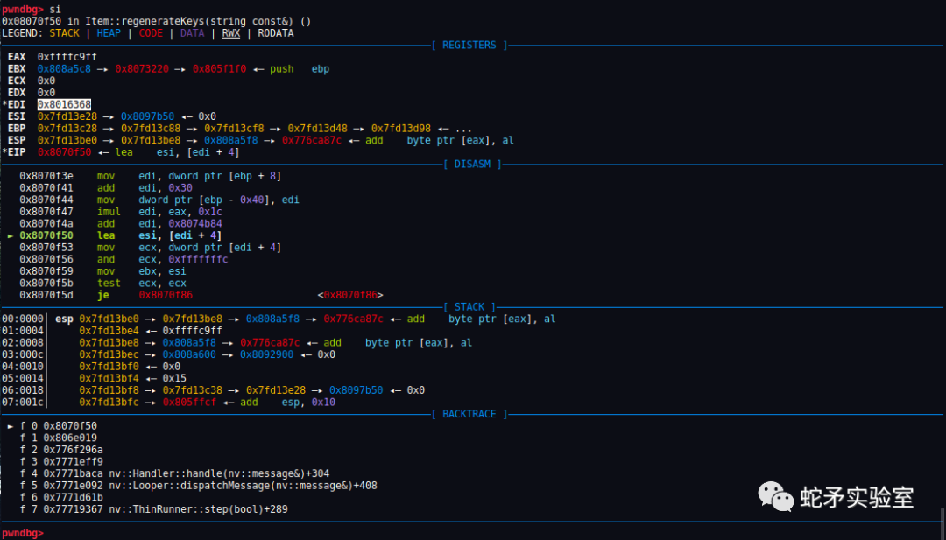Click value 0x15 in the stack view

tap(174, 378)
